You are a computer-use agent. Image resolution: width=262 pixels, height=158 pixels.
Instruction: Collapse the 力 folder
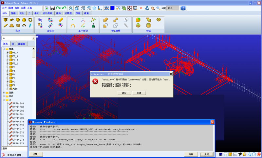(x=4, y=100)
